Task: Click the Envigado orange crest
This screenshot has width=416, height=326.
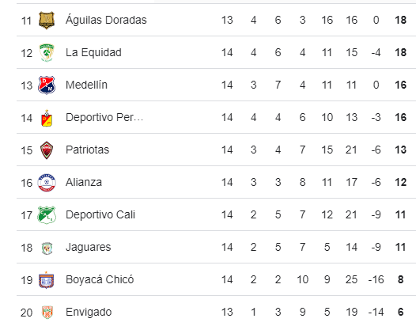Action: pyautogui.click(x=47, y=313)
